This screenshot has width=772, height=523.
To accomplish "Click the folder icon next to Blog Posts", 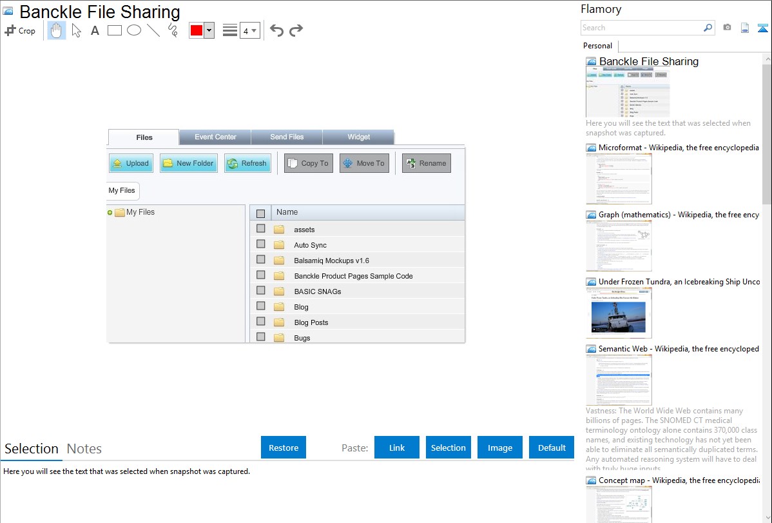I will click(279, 322).
